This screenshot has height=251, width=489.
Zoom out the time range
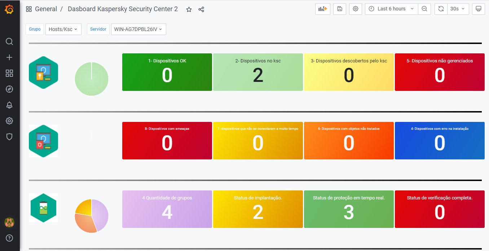tap(424, 9)
